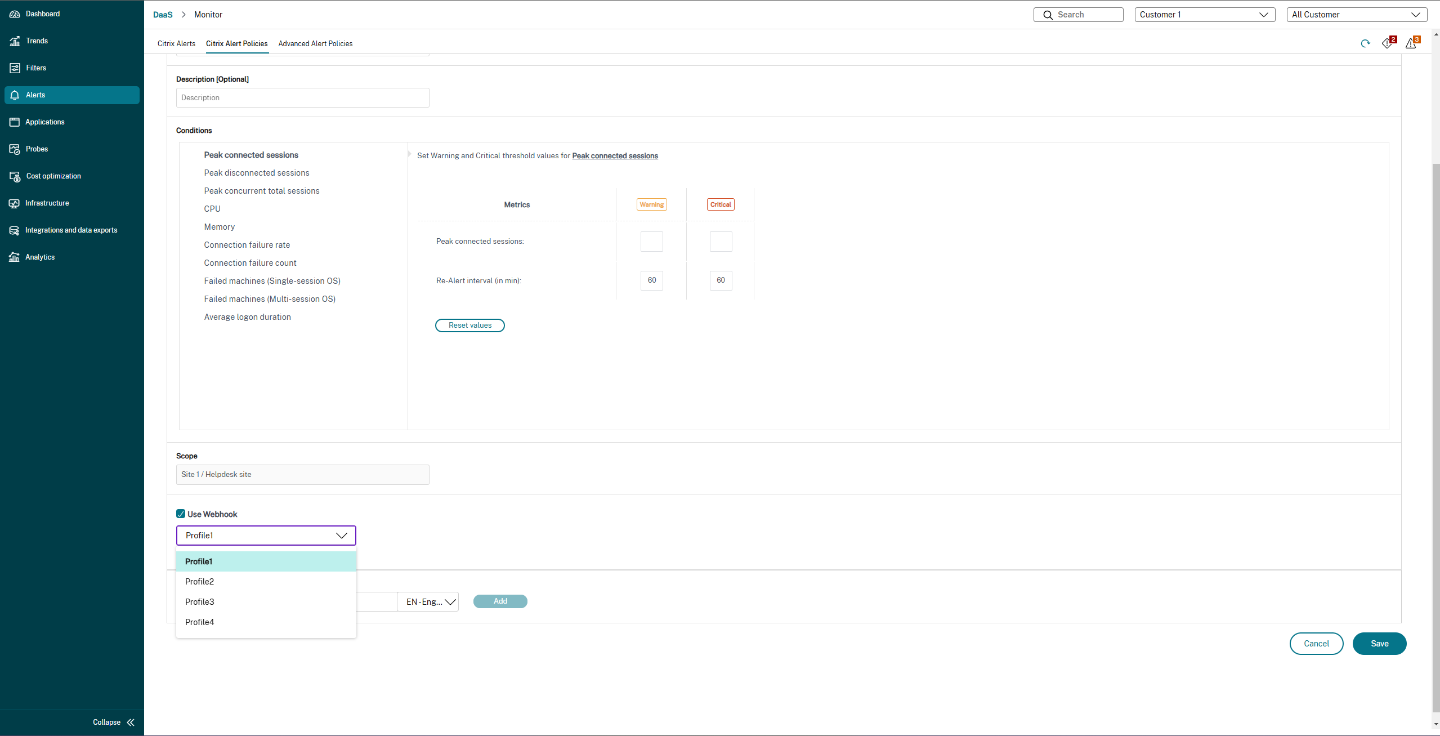Switch to the Citrix Alerts tab
This screenshot has height=736, width=1440.
[176, 43]
